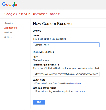The image size is (106, 110).
Task: Click the 'Supports Google Cast Guest Mode' label
Action: pyautogui.click(x=53, y=83)
